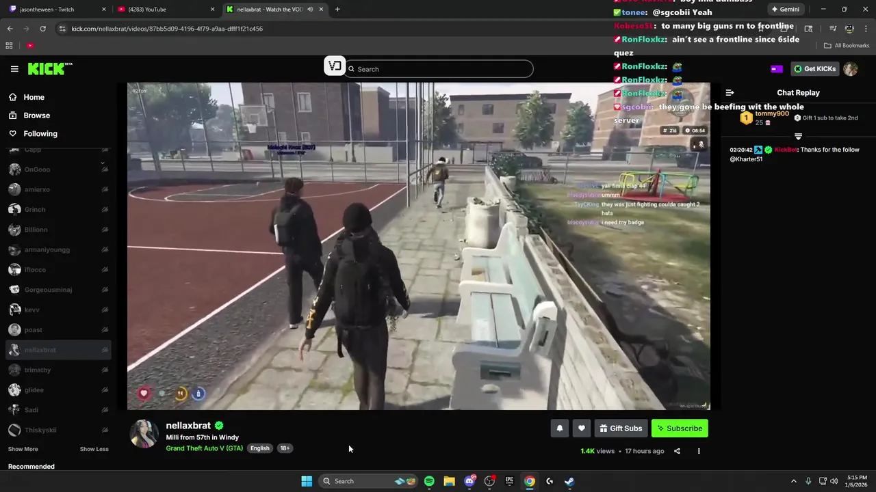Open Steam from the taskbar
This screenshot has height=492, width=876.
[x=569, y=481]
